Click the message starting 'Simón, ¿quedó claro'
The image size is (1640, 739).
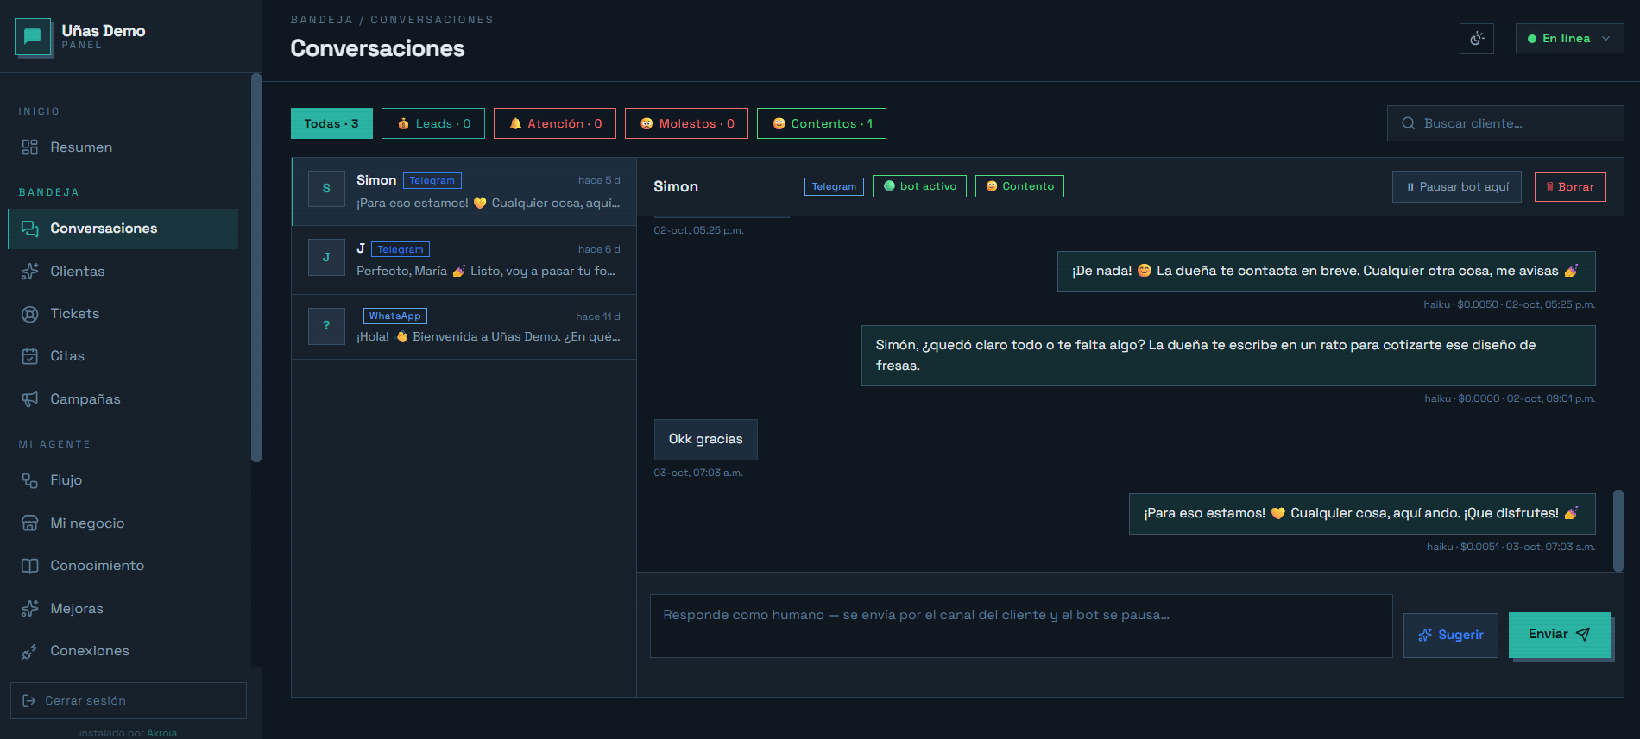click(1228, 355)
